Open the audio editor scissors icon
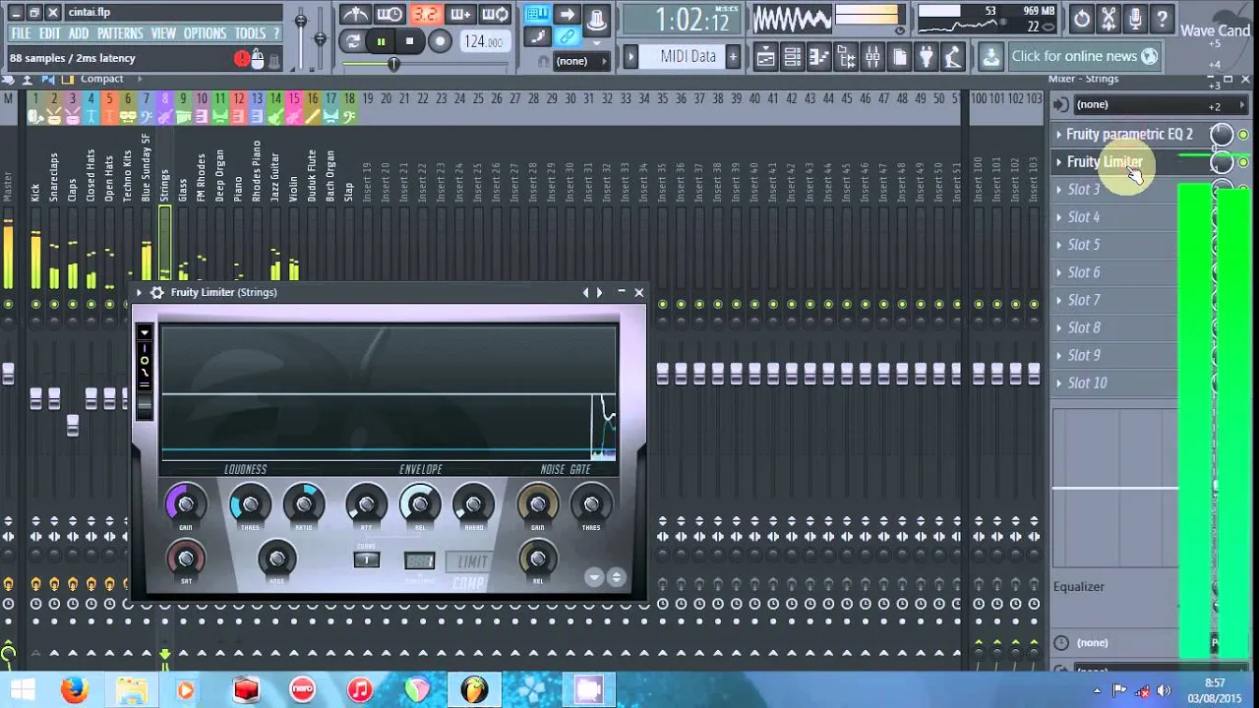The image size is (1259, 708). (1109, 19)
